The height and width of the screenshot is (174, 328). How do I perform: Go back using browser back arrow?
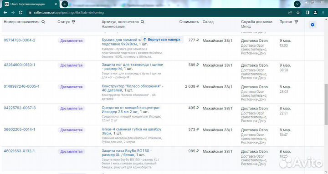pyautogui.click(x=5, y=13)
